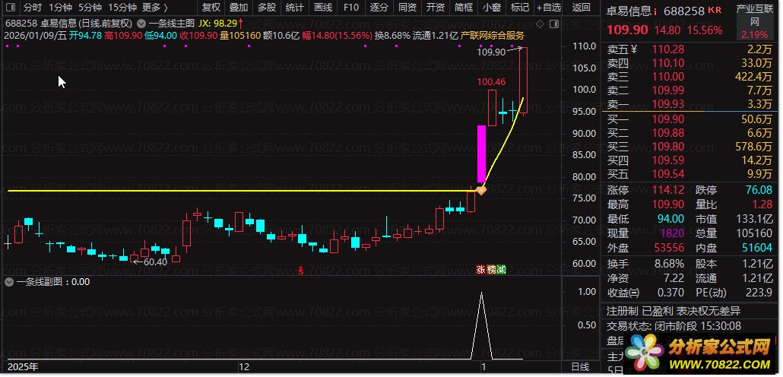
Task: Click the 2025年 label on the time axis
Action: click(23, 367)
